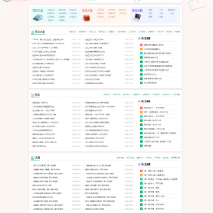Click the cyan third-rank badge in bottom hot list
The image size is (213, 213).
click(141, 179)
